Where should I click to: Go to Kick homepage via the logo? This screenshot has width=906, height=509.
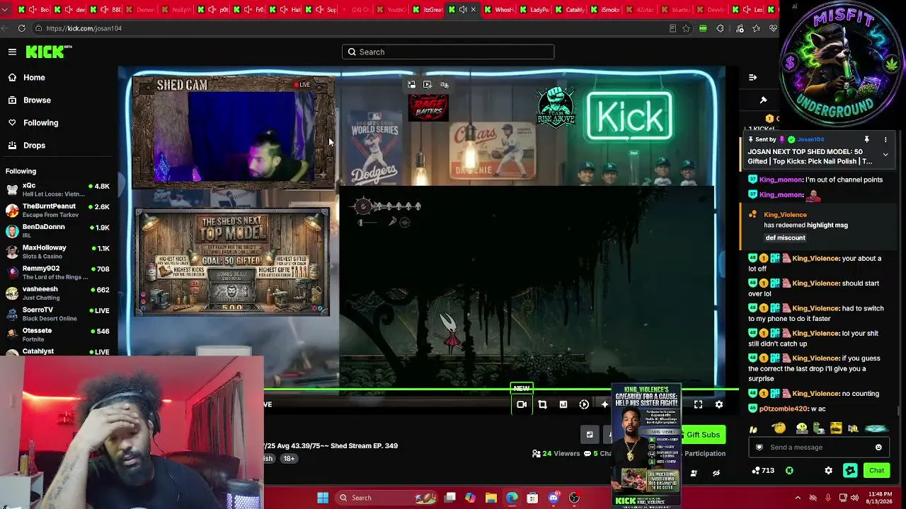(x=49, y=52)
